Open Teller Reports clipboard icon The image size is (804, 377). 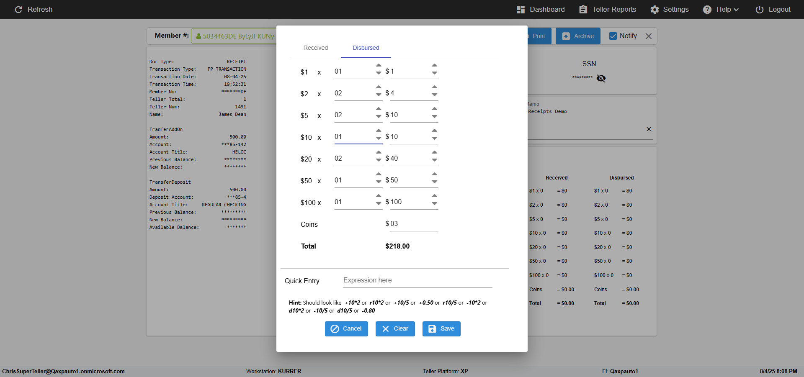(583, 9)
